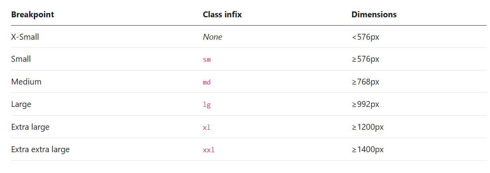Click the italic None class infix
Viewport: 490px width, 173px height.
tap(212, 37)
